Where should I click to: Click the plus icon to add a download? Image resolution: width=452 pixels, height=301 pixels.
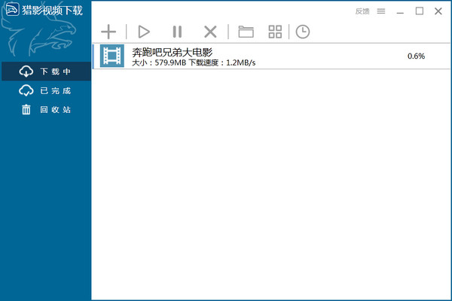108,32
